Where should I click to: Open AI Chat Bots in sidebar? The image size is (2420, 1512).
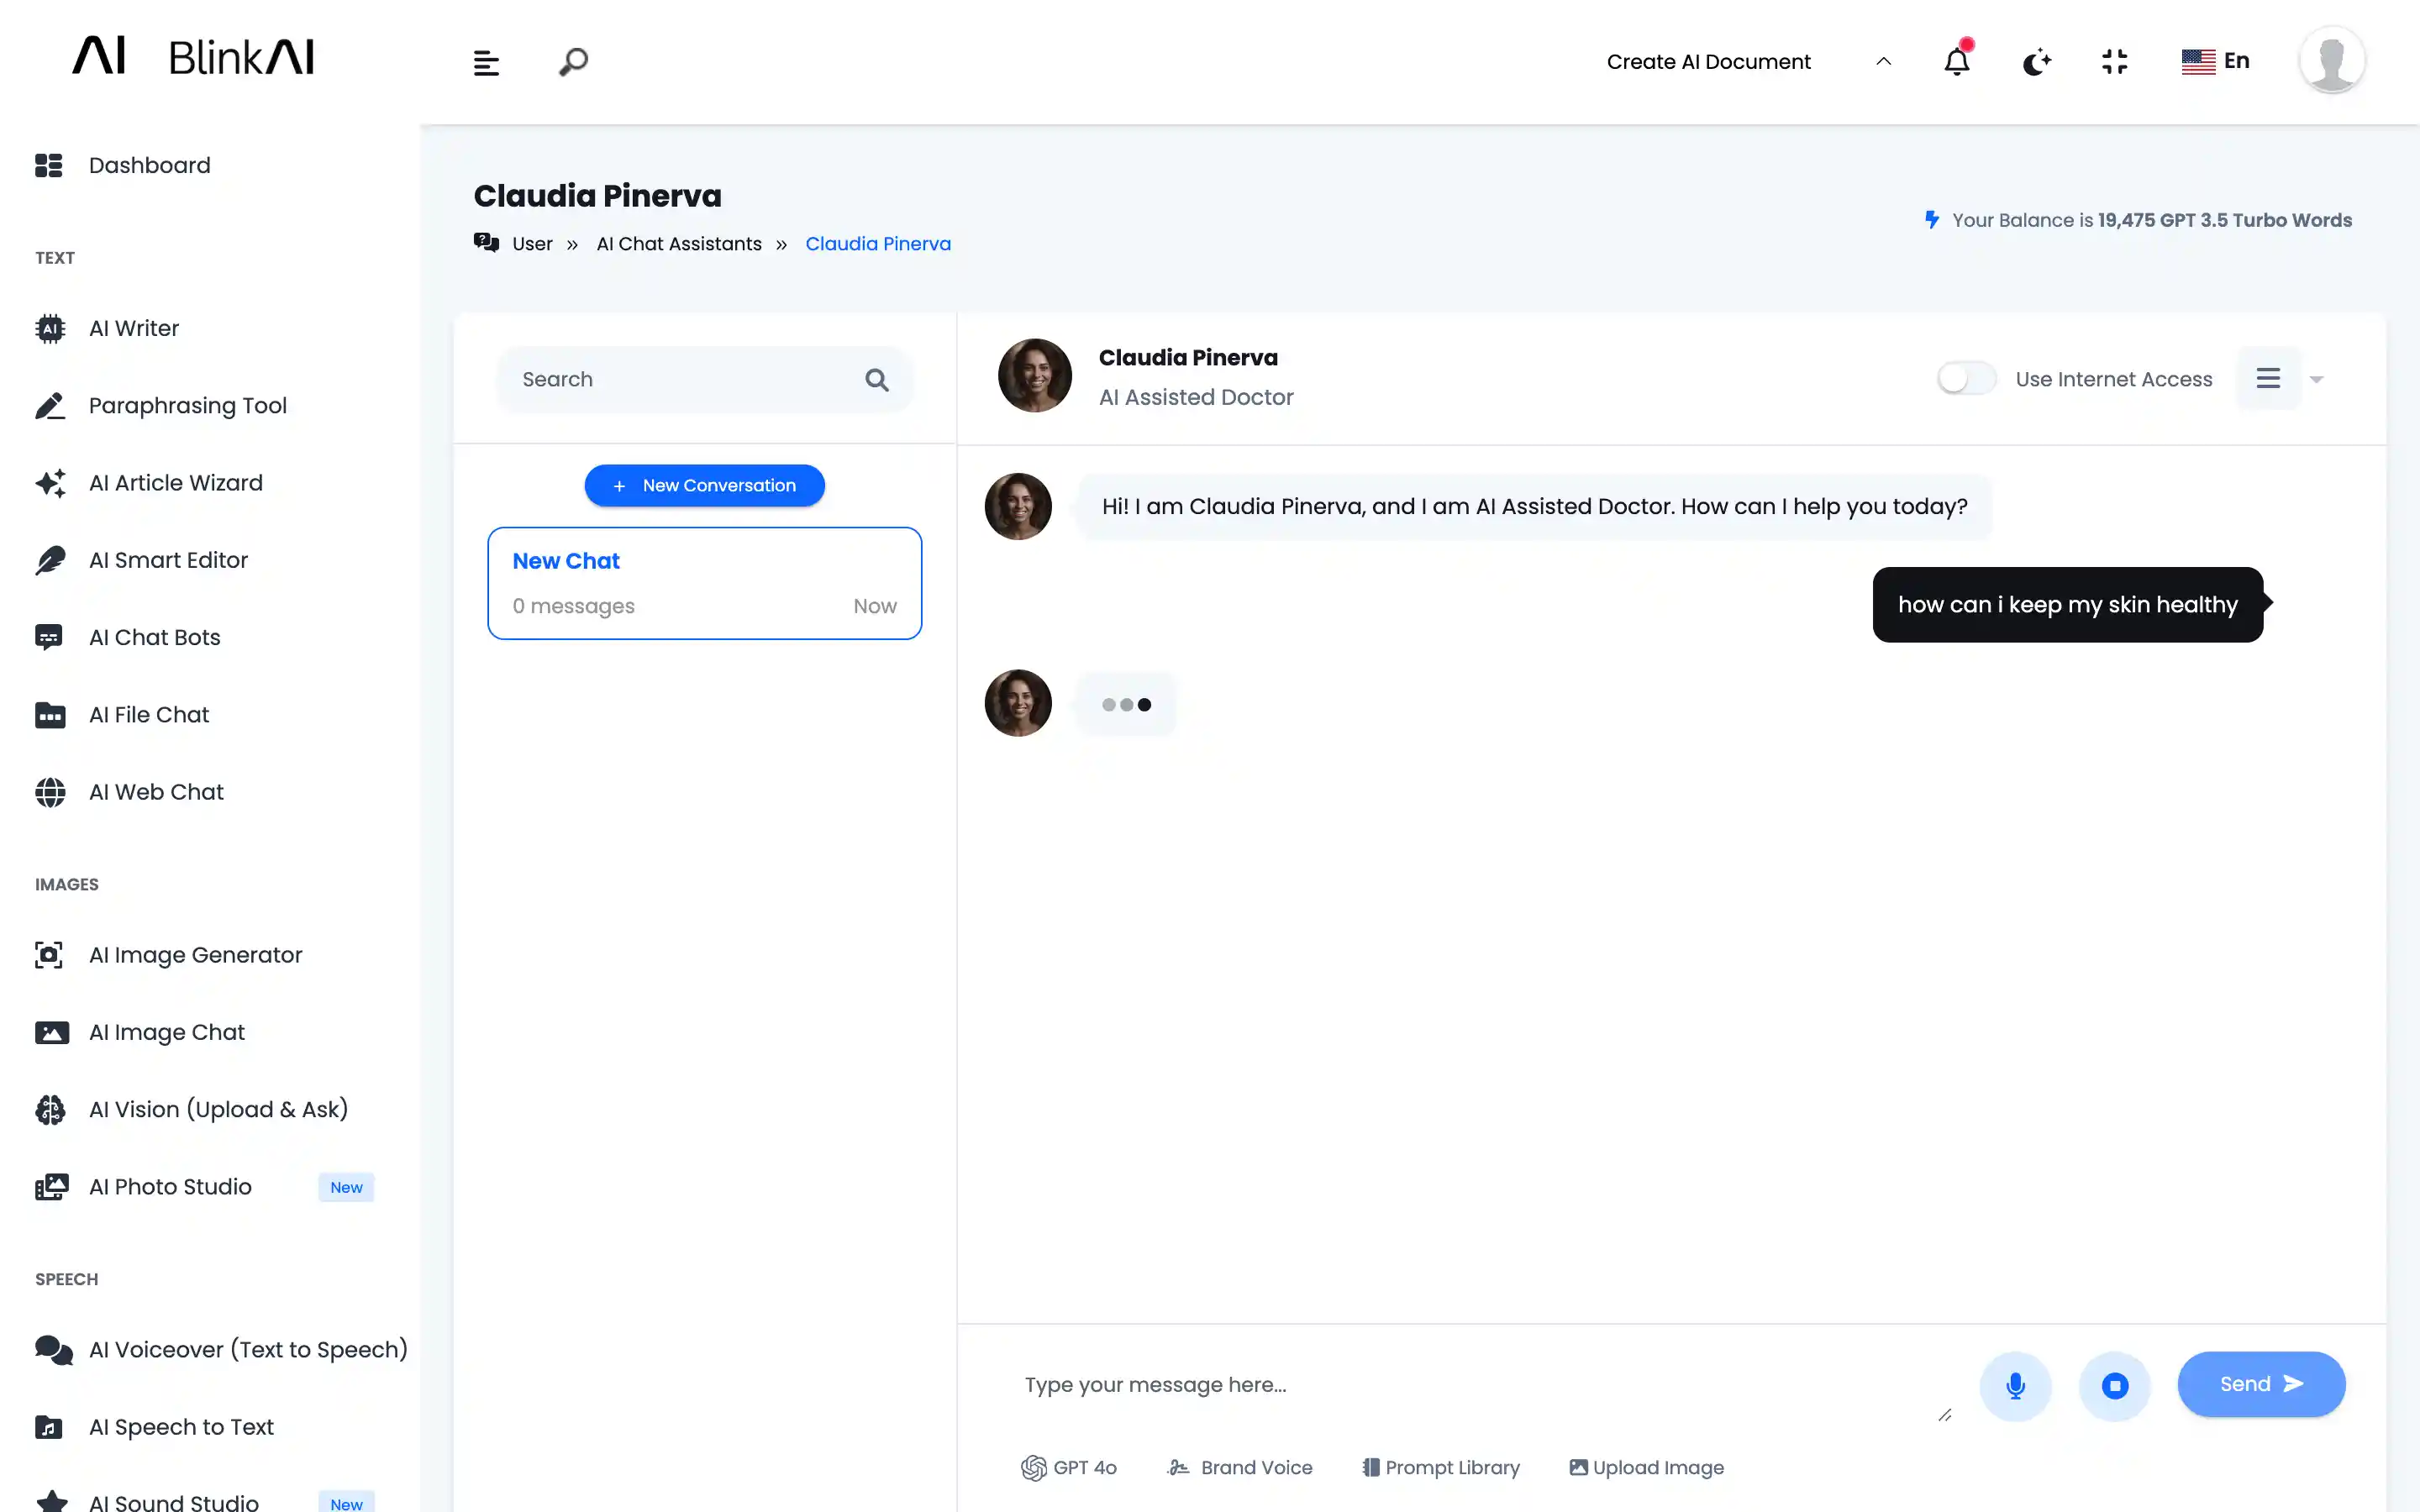click(154, 637)
